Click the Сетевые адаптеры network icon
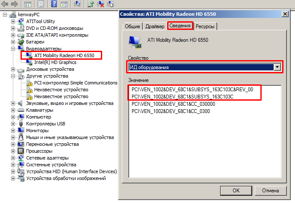 (21, 158)
